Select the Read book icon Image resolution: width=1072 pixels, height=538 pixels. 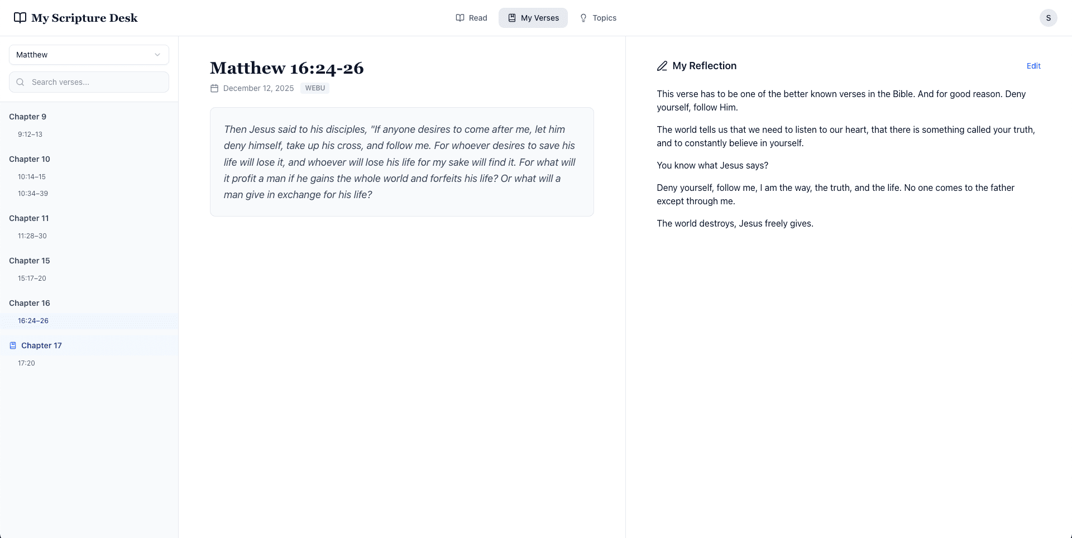[459, 17]
